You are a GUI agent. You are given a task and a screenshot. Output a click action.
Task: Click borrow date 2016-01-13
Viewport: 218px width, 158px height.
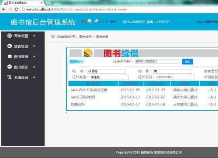[130, 97]
